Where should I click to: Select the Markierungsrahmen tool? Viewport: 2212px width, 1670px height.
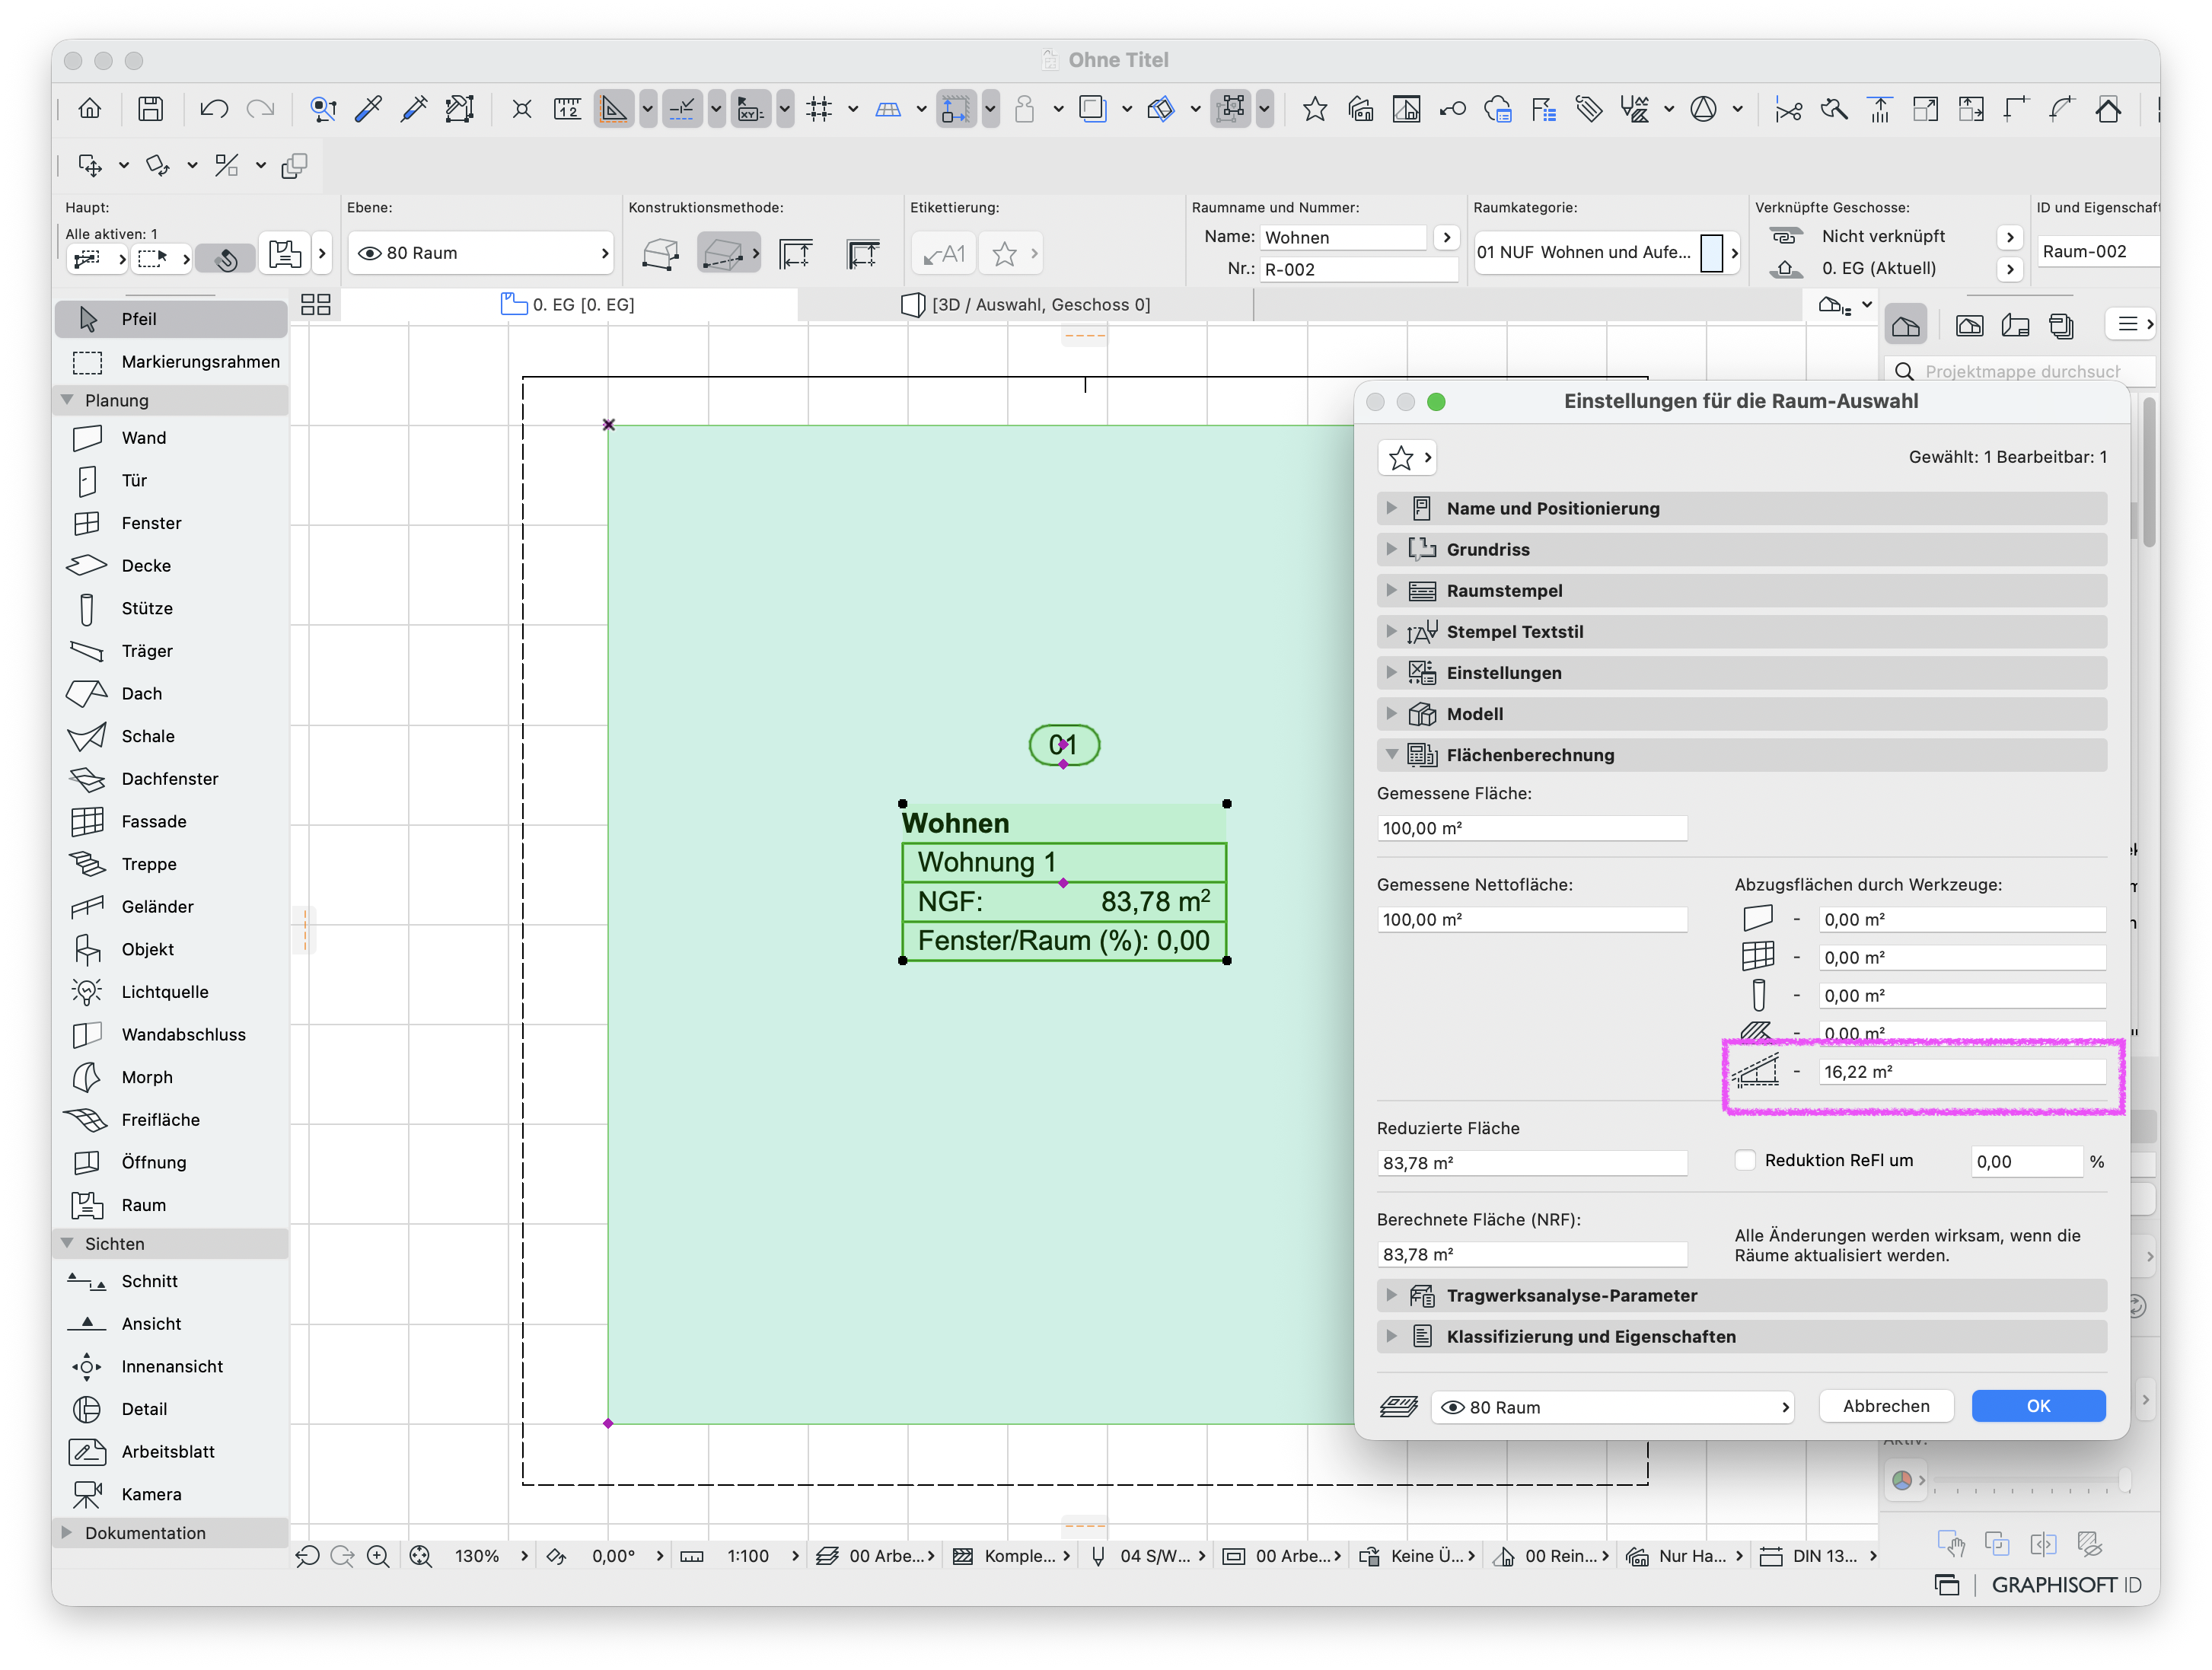click(x=170, y=362)
